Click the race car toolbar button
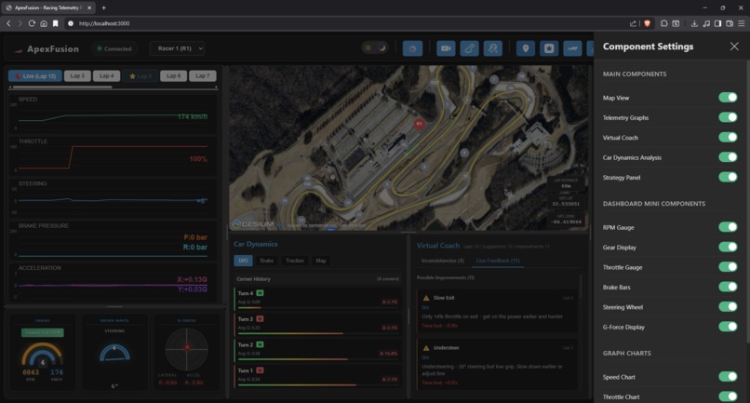The height and width of the screenshot is (403, 750). coord(572,48)
